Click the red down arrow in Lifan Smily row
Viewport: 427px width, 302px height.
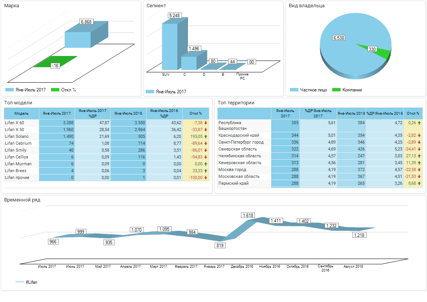pyautogui.click(x=206, y=150)
